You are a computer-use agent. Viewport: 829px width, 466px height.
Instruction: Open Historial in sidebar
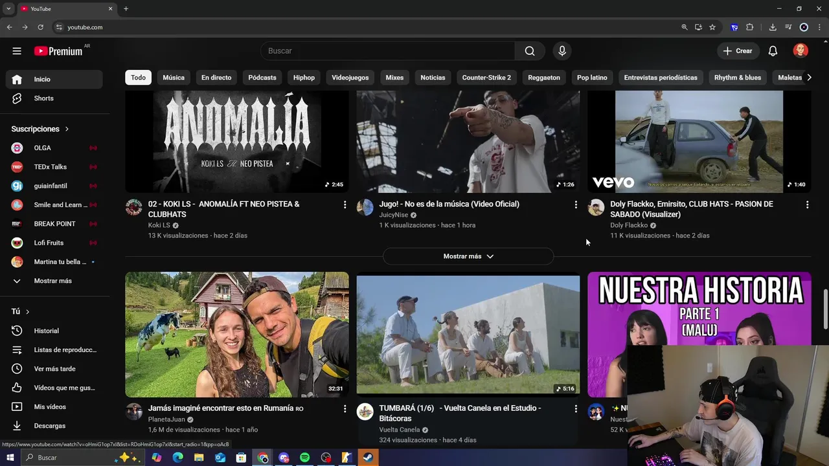(54, 331)
